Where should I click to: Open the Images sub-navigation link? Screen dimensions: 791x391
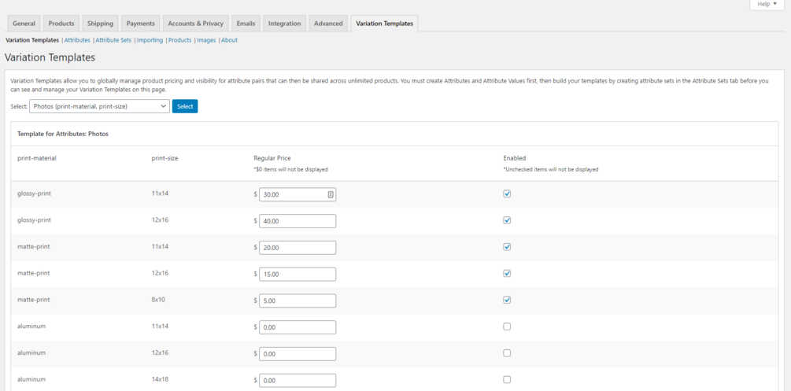point(206,40)
